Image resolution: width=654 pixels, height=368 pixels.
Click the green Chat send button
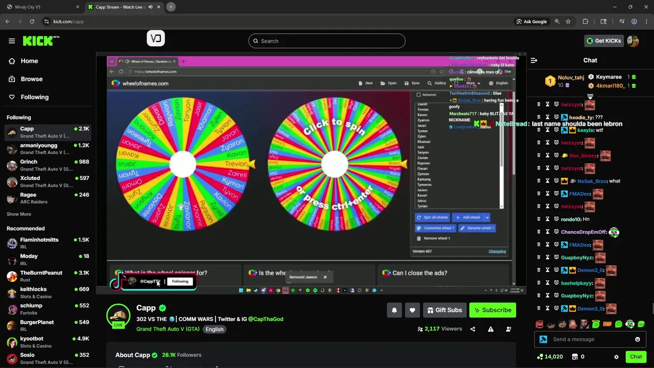click(636, 357)
